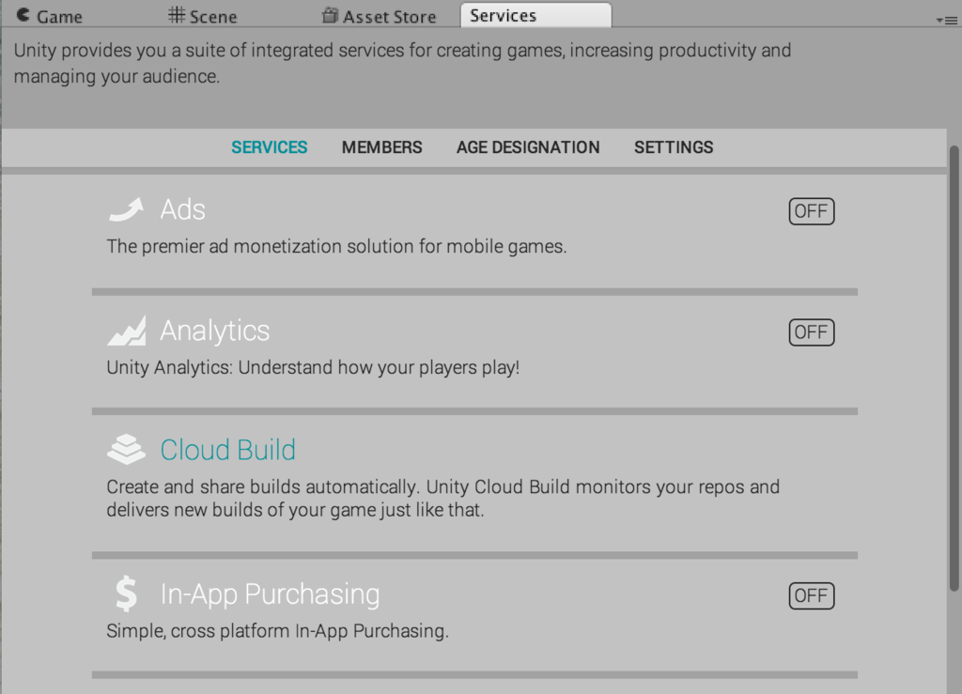The width and height of the screenshot is (962, 694).
Task: Click "The premier ad monetization solution" description
Action: (x=337, y=246)
